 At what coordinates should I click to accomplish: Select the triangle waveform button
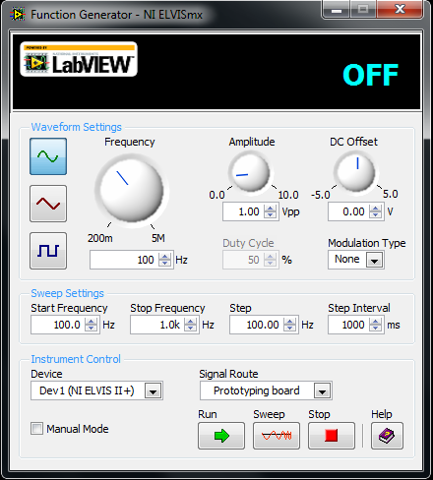tap(48, 204)
